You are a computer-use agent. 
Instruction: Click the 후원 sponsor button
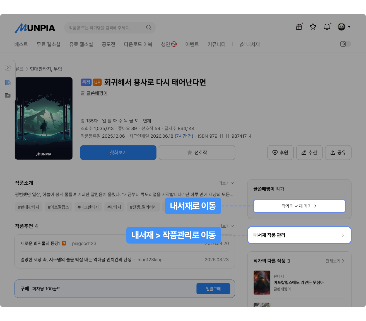tap(280, 152)
